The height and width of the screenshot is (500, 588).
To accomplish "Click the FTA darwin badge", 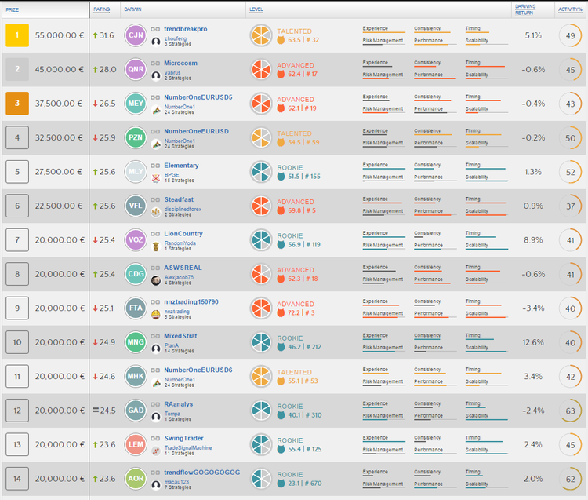I will (x=136, y=308).
